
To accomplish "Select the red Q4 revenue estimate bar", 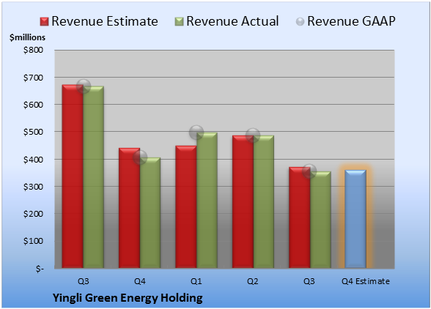I will (129, 208).
